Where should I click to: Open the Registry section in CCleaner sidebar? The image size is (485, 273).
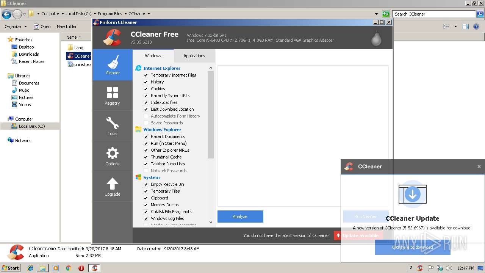[113, 95]
